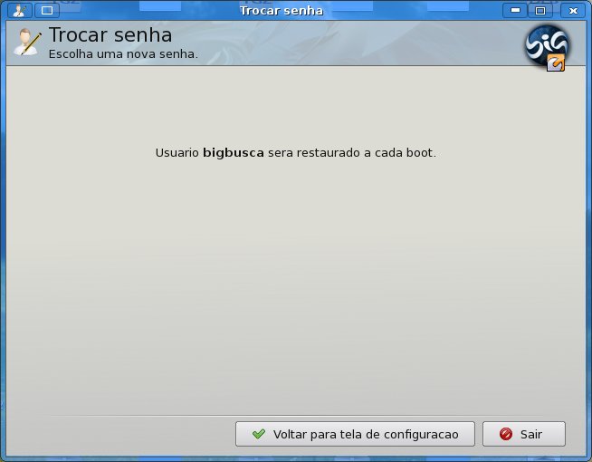Close the Trocar senha window
592x462 pixels.
[573, 11]
